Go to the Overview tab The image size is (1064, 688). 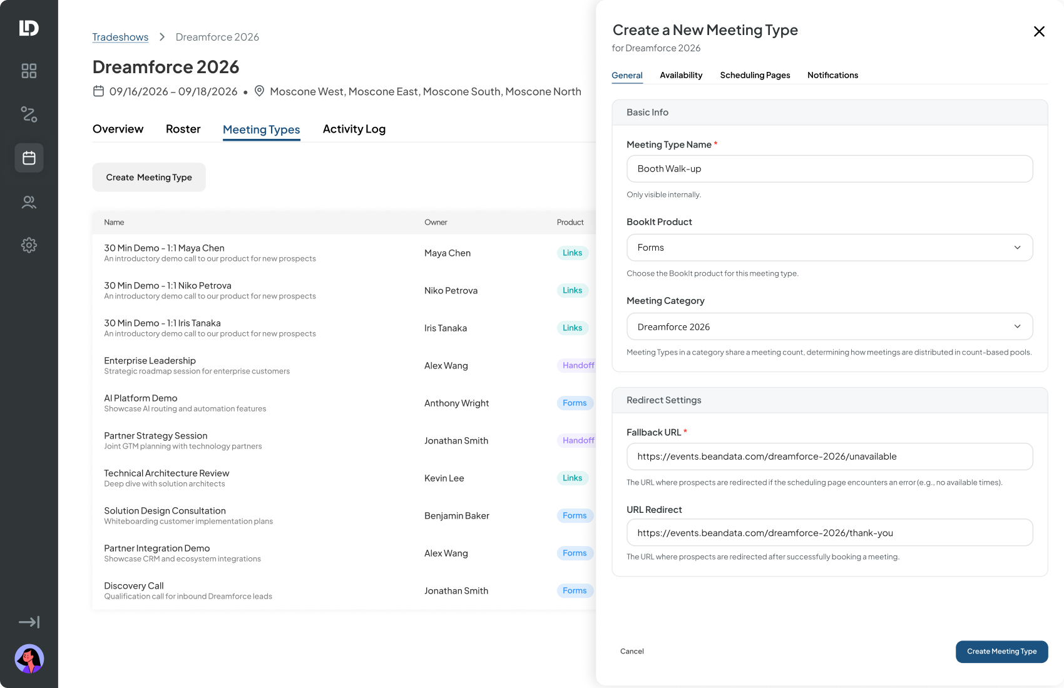118,129
